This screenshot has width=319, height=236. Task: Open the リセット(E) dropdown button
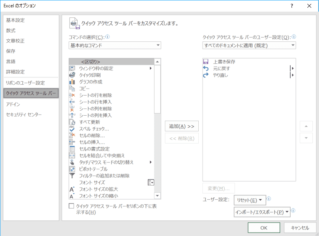click(x=250, y=200)
